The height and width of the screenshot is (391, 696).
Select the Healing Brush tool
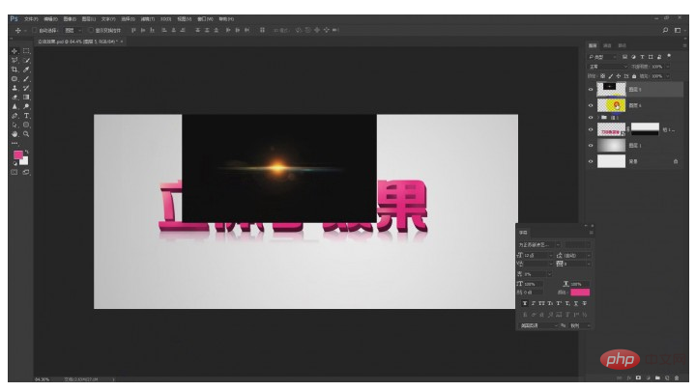[14, 79]
